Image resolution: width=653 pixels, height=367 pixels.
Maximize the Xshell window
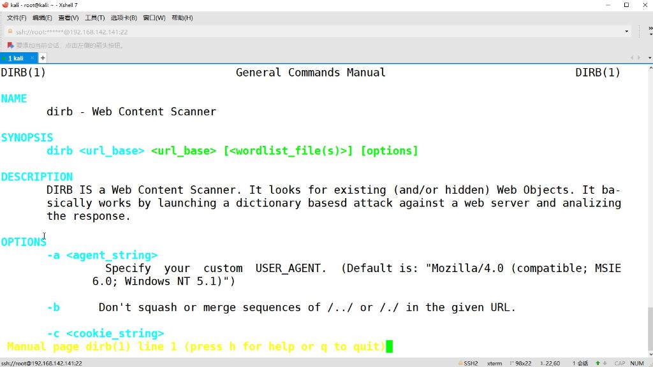(x=626, y=5)
